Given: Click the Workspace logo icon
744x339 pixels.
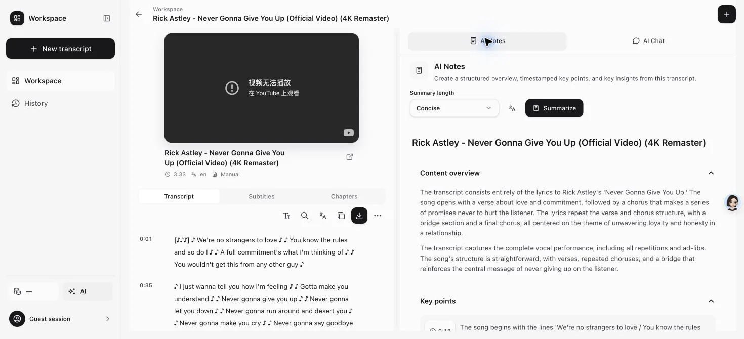Looking at the screenshot, I should (17, 18).
